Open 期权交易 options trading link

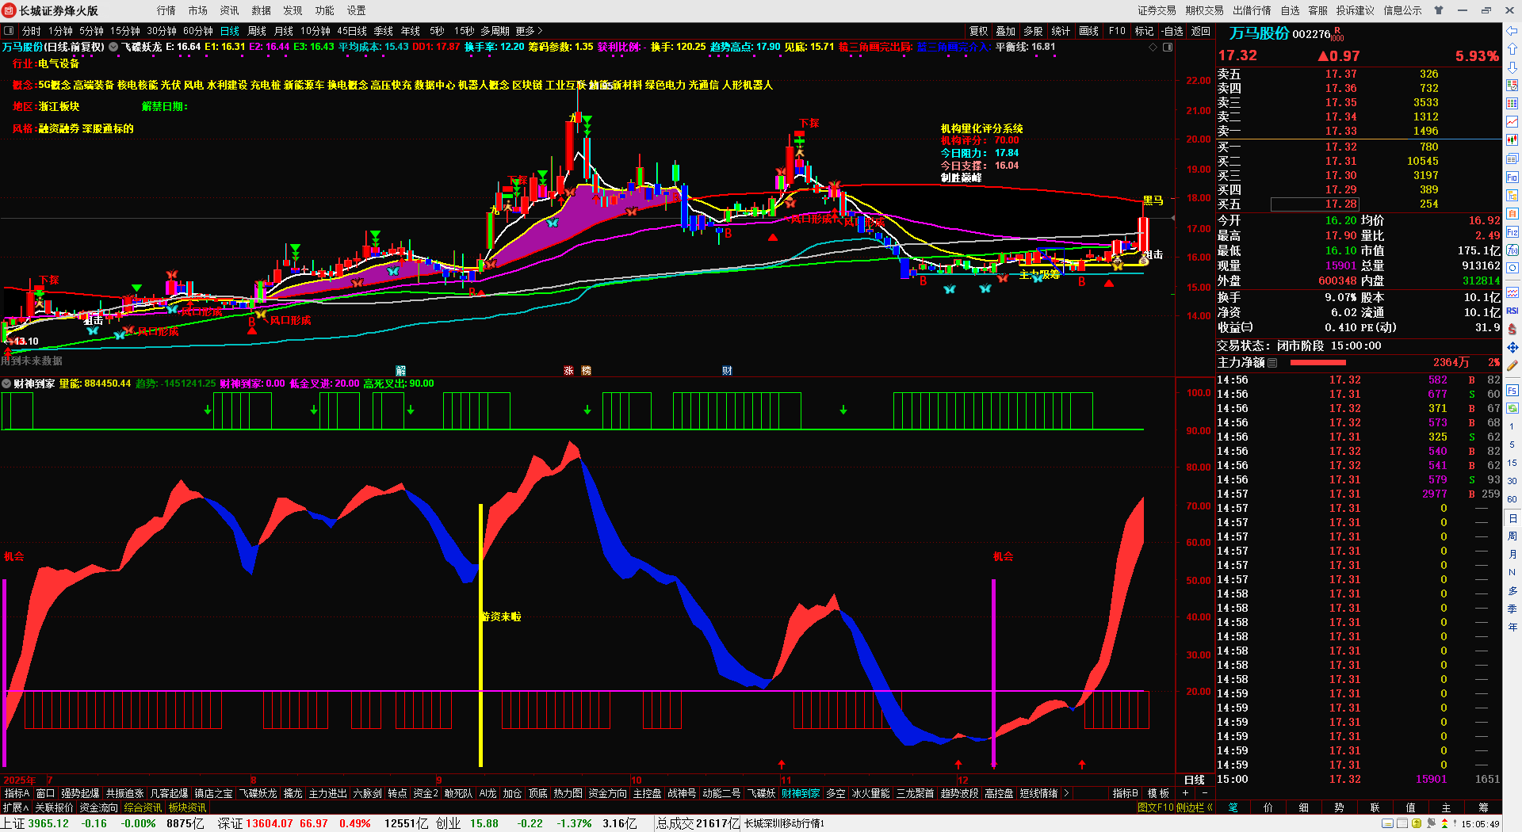pyautogui.click(x=1204, y=10)
